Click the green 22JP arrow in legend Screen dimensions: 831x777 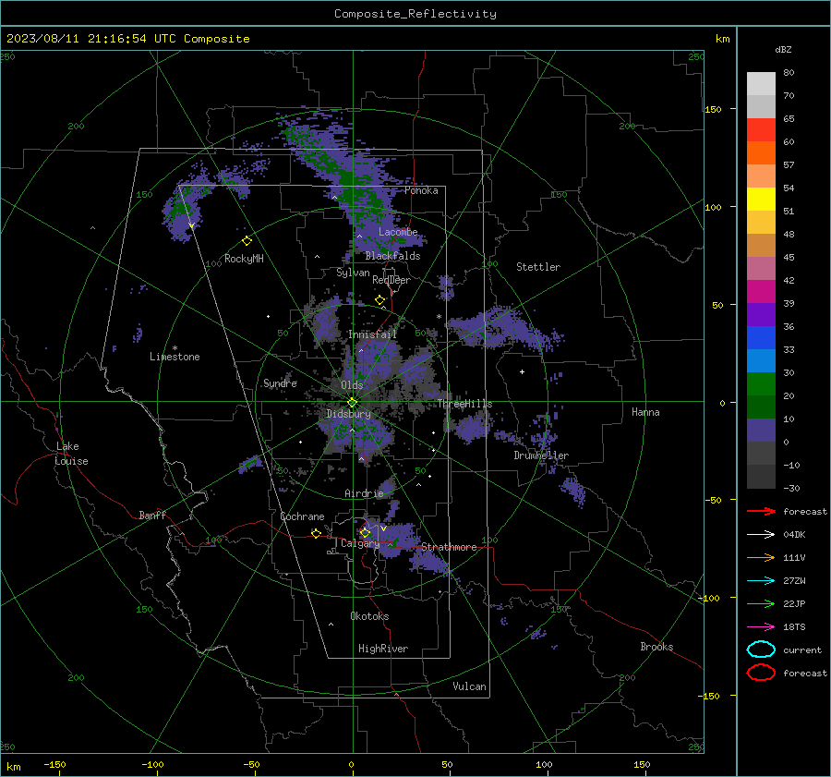[x=761, y=603]
